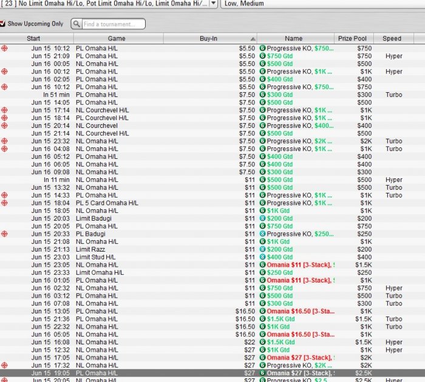This screenshot has height=382, width=425.
Task: Open $300 Gtd tournament at Jun 16 07:08
Action: (280, 304)
